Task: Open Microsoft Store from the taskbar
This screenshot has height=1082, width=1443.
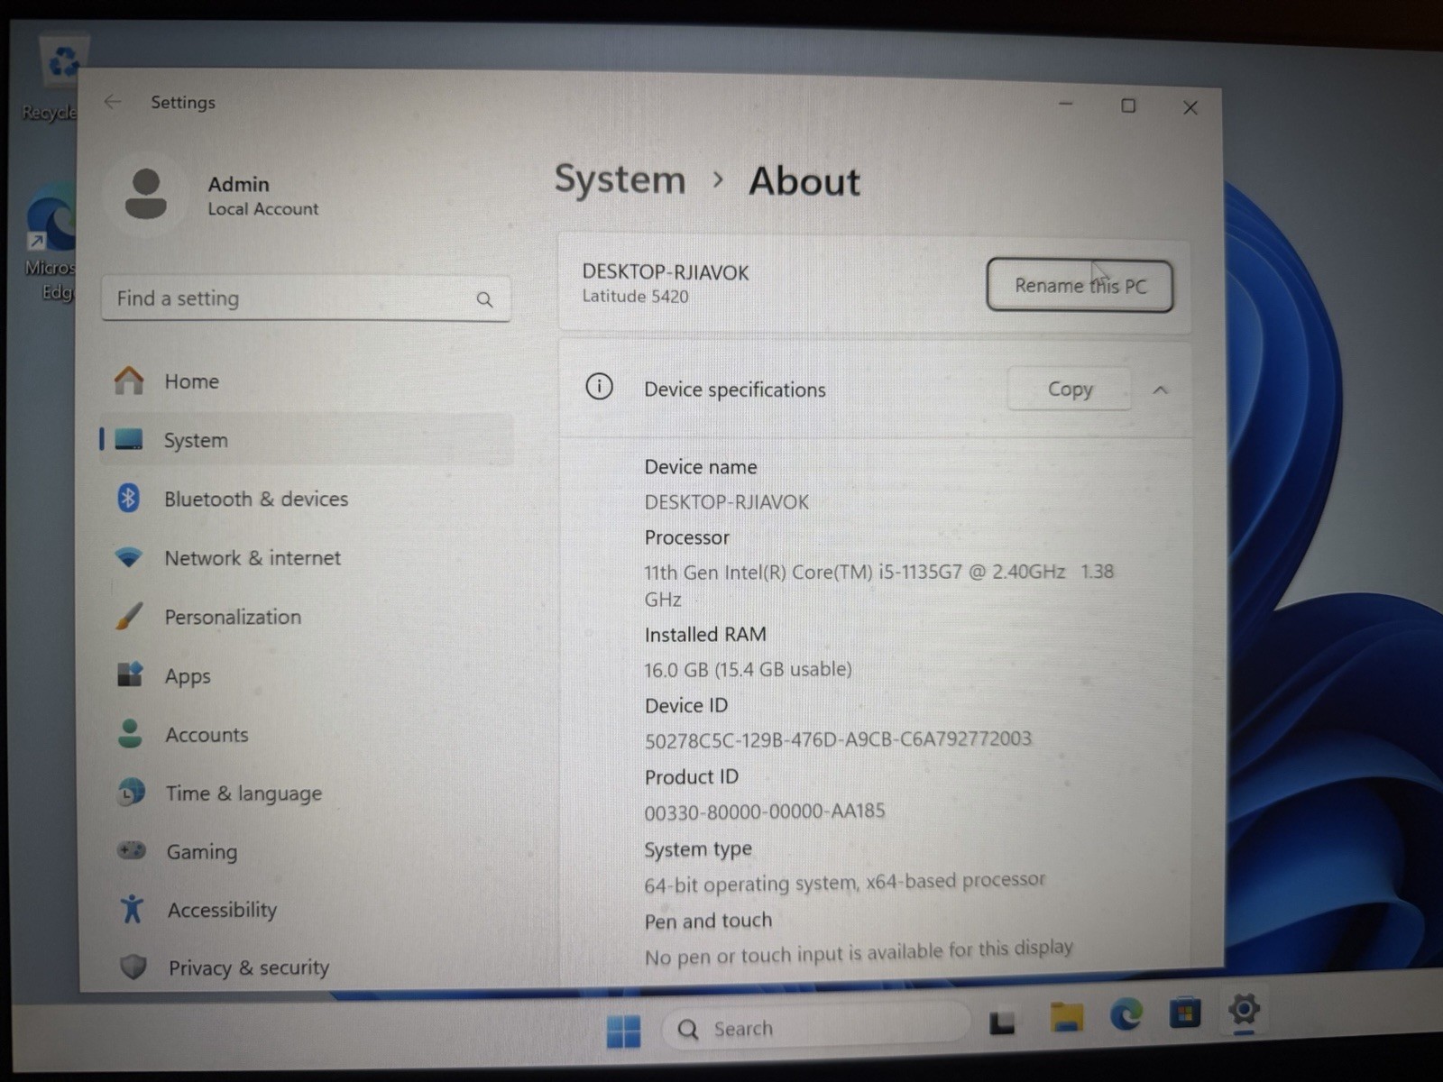Action: point(1185,1013)
